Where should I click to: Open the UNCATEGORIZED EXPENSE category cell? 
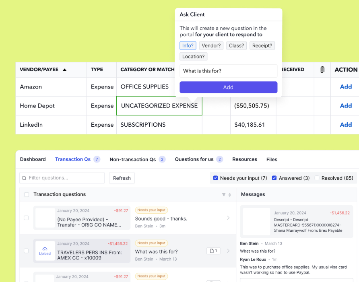tap(159, 106)
